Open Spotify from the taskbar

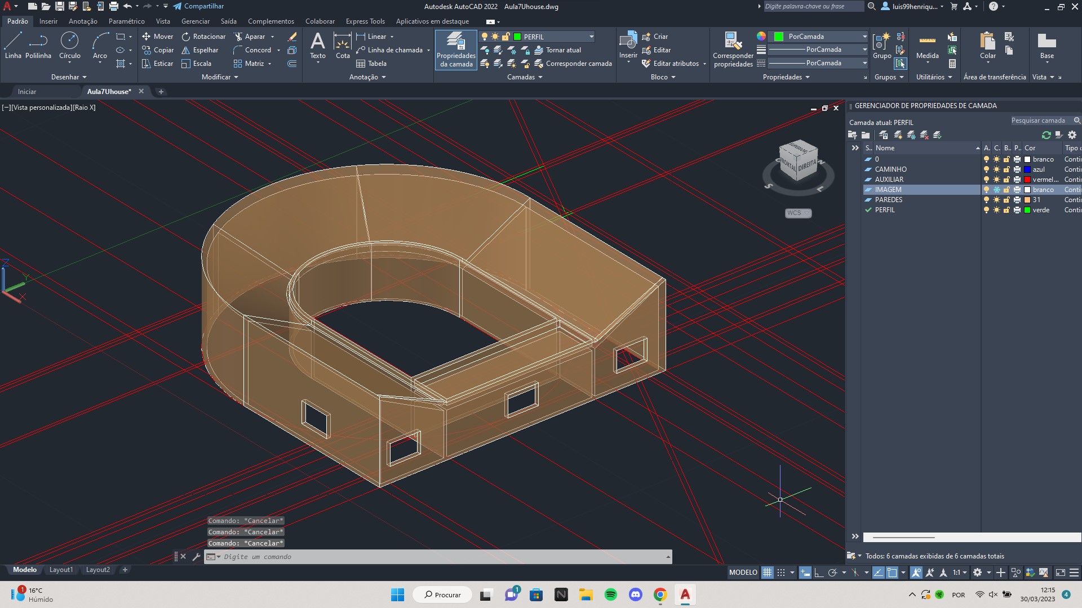pyautogui.click(x=610, y=594)
